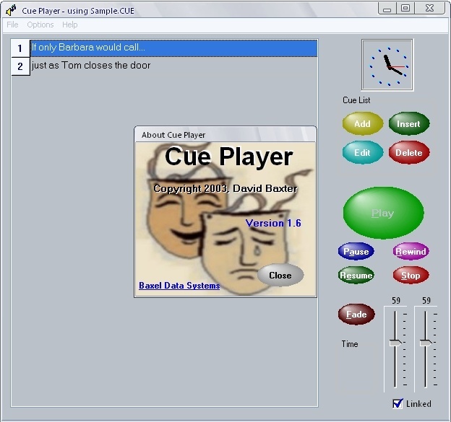
Task: Click the dark red Fade button
Action: pos(356,315)
